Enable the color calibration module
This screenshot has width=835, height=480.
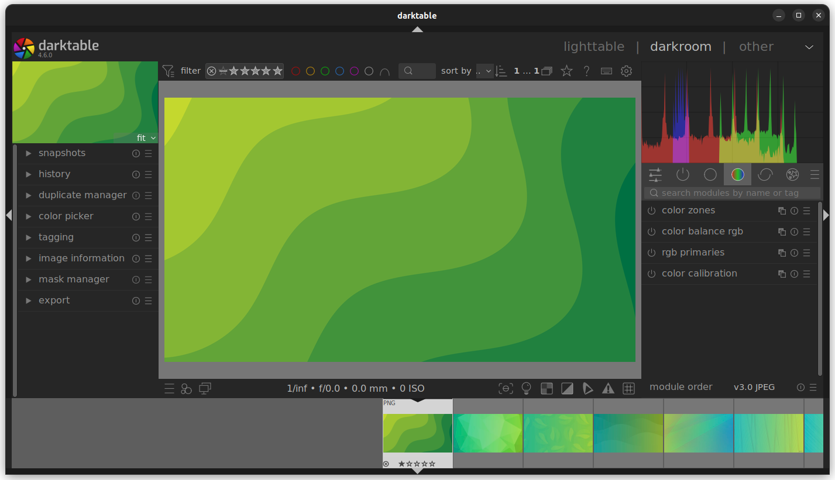click(651, 274)
